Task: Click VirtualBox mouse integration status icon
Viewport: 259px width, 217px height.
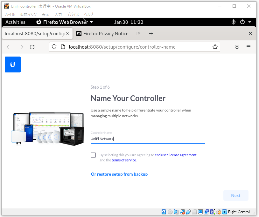Action: 219,212
